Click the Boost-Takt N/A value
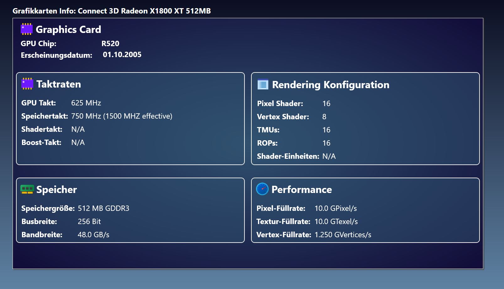 pos(78,142)
